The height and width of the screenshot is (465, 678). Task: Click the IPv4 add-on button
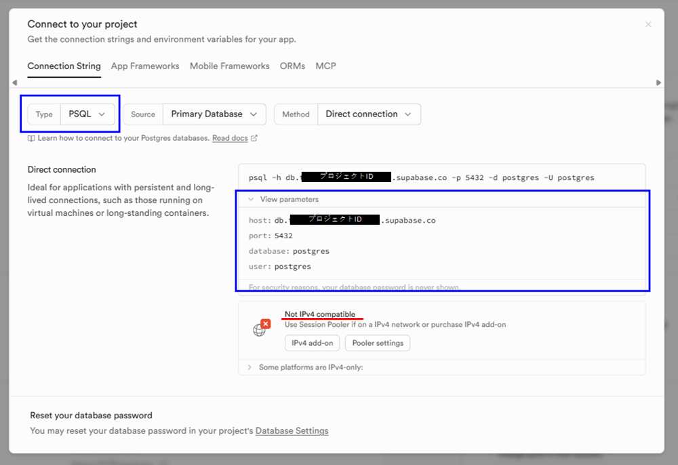point(312,343)
